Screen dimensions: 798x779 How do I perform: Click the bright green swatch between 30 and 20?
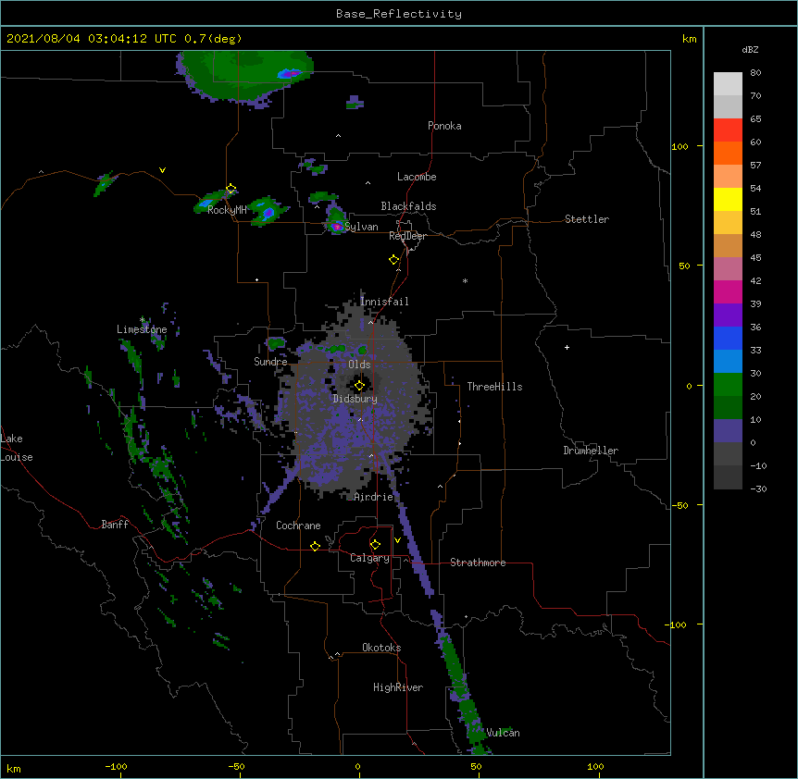tap(728, 385)
